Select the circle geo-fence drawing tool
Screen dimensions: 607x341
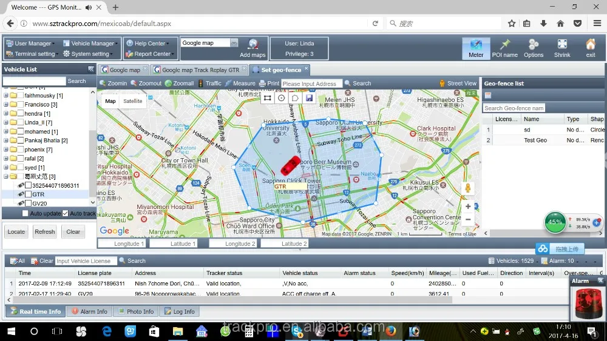[x=282, y=98]
